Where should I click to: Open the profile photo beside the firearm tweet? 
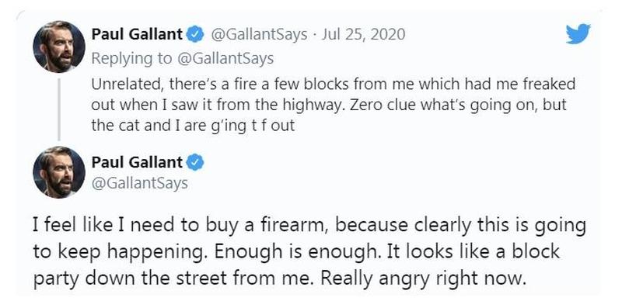coord(59,172)
